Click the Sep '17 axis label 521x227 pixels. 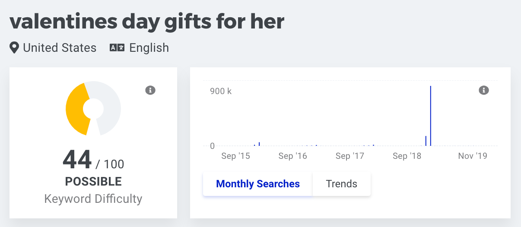[x=350, y=156]
